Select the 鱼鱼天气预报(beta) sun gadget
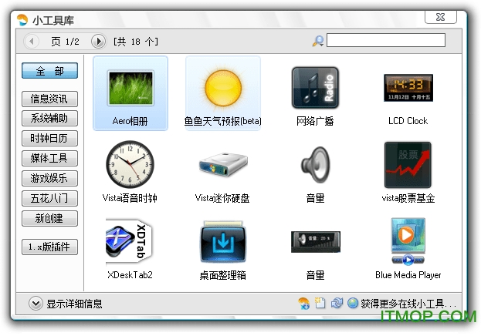The image size is (481, 336). [x=223, y=93]
